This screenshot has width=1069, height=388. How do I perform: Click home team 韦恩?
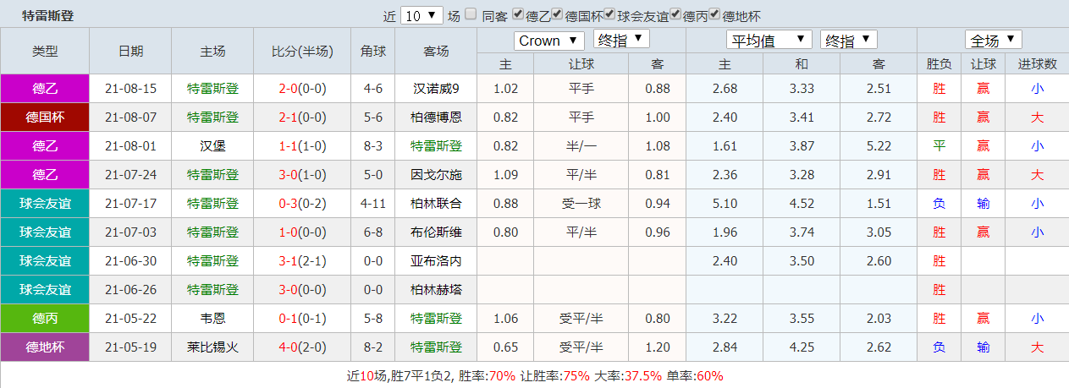(x=213, y=318)
